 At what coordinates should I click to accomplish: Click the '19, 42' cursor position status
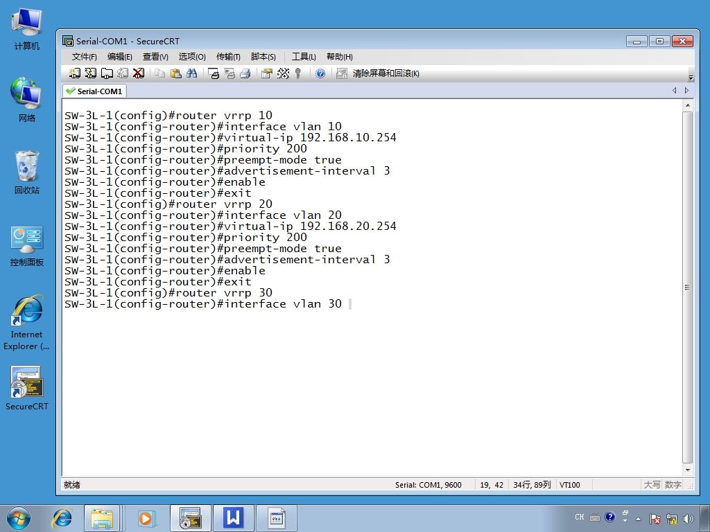[492, 484]
